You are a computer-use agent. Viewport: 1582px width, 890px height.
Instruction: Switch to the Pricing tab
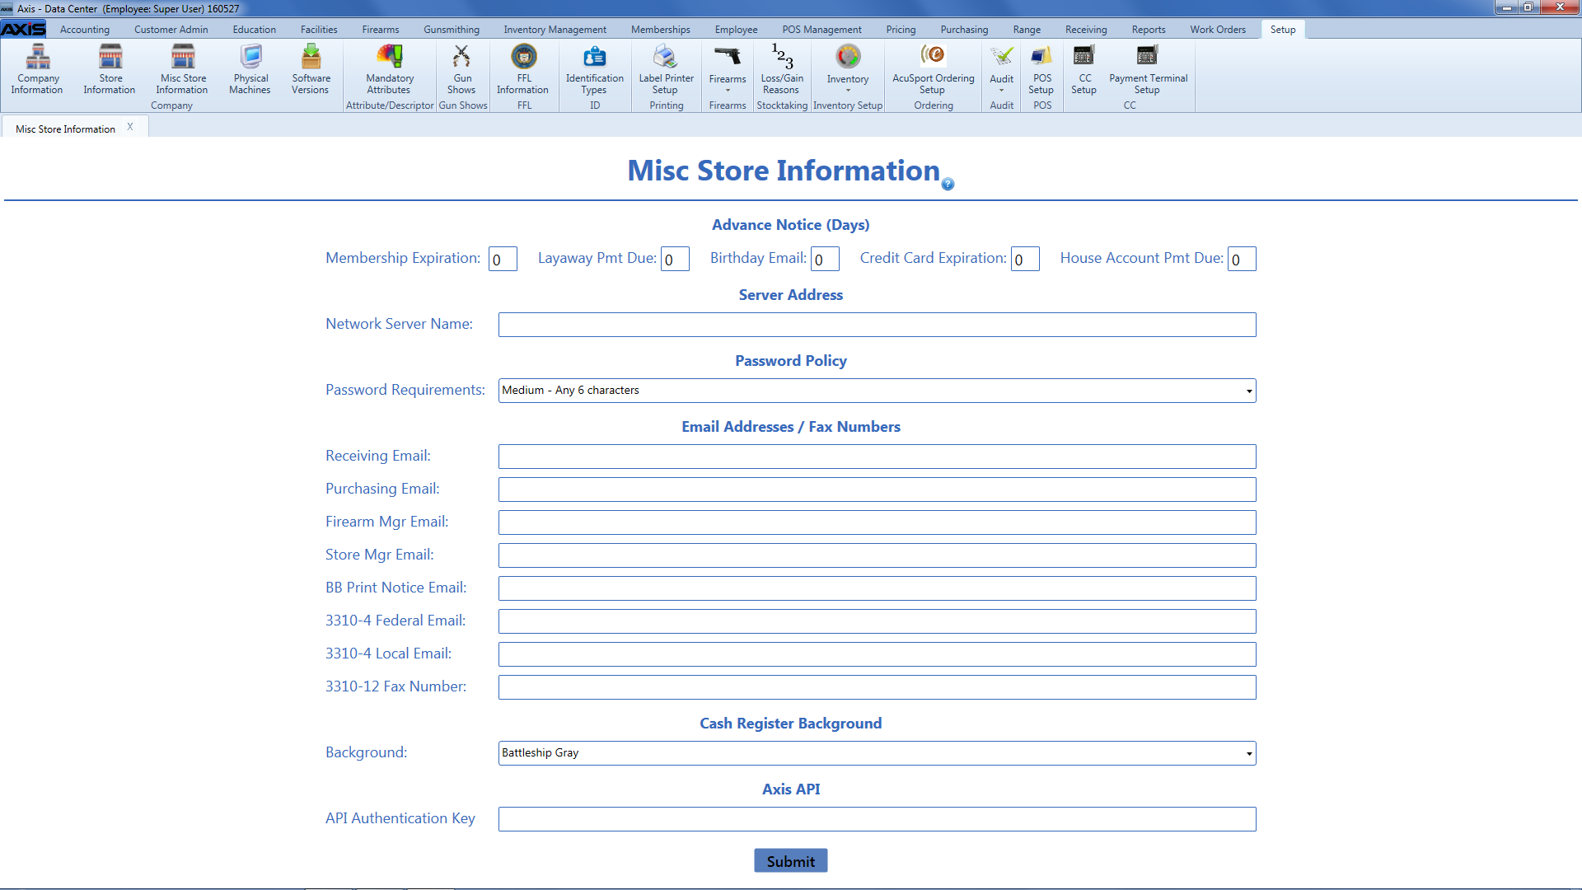click(x=901, y=30)
